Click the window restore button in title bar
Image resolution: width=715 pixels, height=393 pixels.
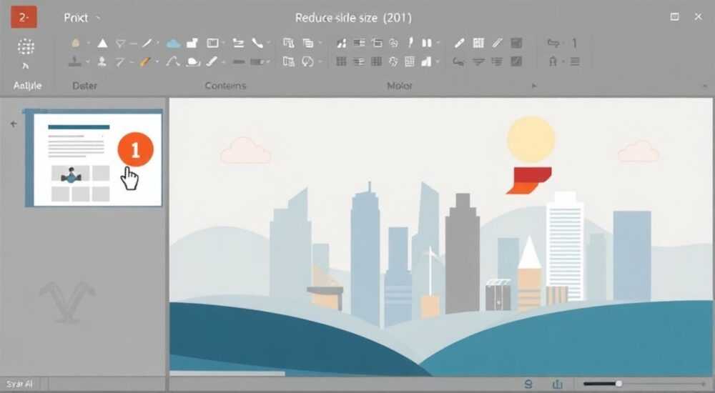click(674, 17)
